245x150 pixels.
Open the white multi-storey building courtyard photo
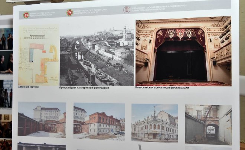coord(42,120)
